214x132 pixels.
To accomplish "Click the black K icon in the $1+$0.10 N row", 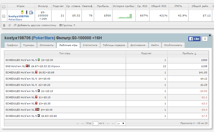I will point(39,91).
